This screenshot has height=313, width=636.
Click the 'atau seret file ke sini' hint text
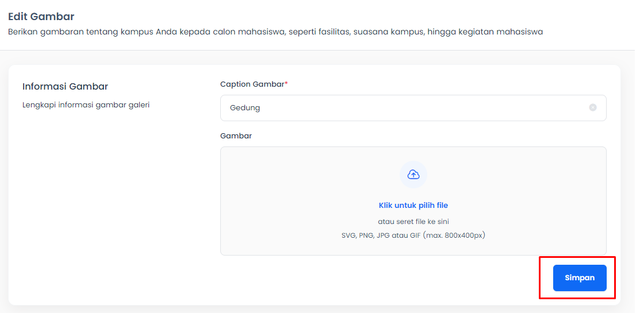pyautogui.click(x=413, y=222)
